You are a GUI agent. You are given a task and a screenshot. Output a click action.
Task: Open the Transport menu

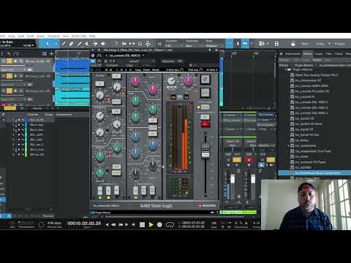pyautogui.click(x=53, y=36)
